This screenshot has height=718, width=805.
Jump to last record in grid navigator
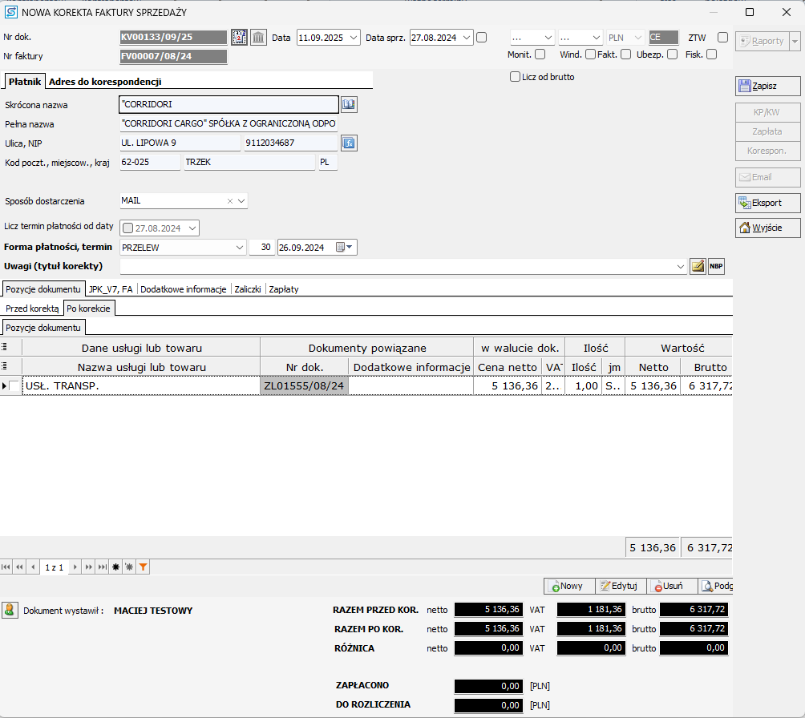click(x=102, y=567)
